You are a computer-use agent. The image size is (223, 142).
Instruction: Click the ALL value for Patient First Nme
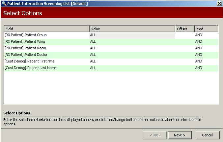click(x=93, y=61)
